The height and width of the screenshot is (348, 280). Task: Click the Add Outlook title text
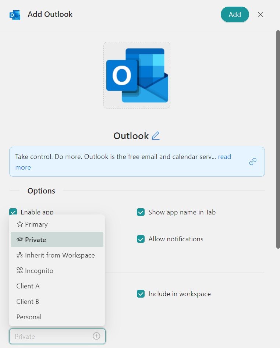click(x=50, y=14)
